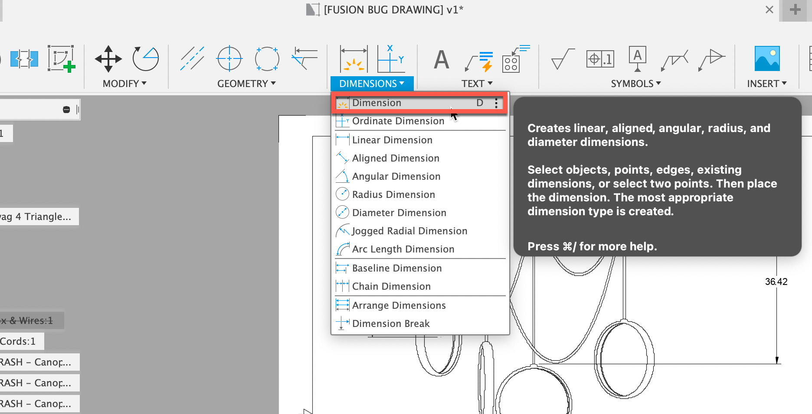The image size is (812, 414).
Task: Click the Insert Image icon
Action: point(767,58)
